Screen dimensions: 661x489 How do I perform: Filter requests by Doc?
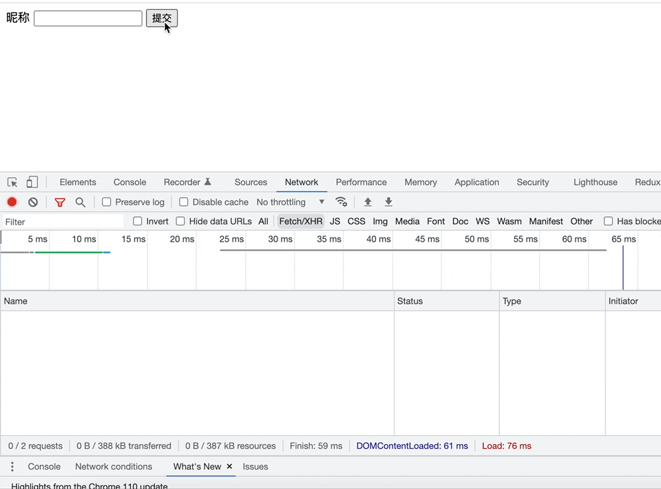pos(461,221)
